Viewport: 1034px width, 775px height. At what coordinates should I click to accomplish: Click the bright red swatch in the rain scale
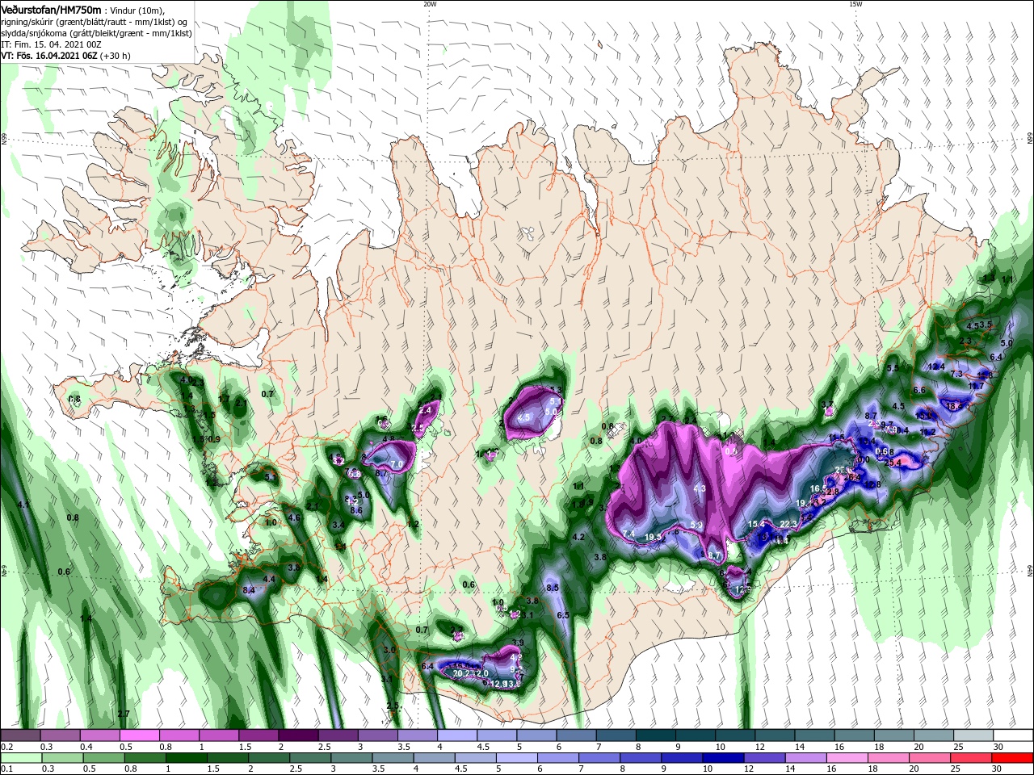coord(1013,758)
